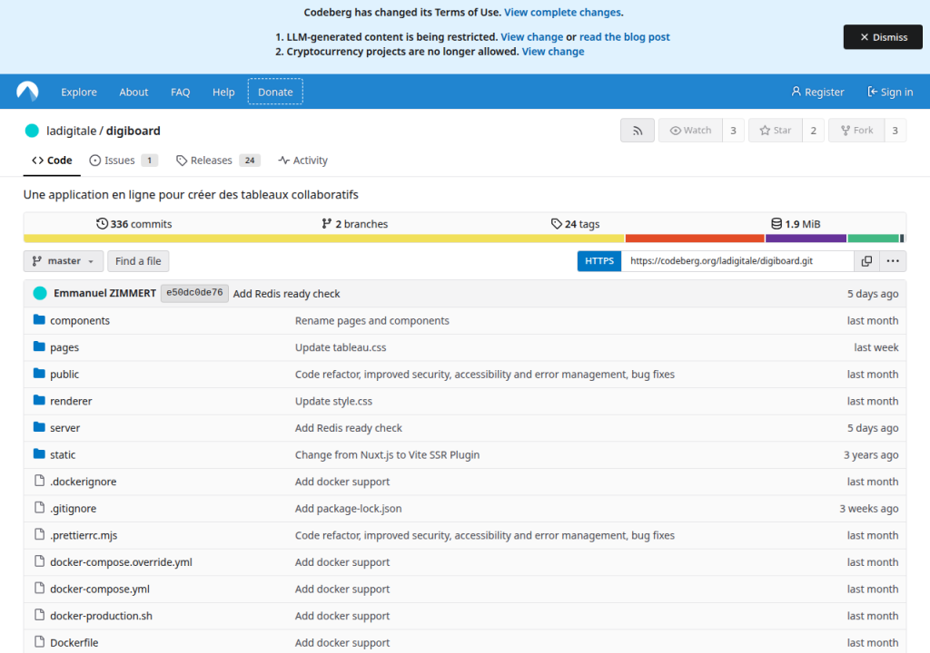The image size is (930, 653).
Task: Click the Watch button
Action: pos(690,131)
